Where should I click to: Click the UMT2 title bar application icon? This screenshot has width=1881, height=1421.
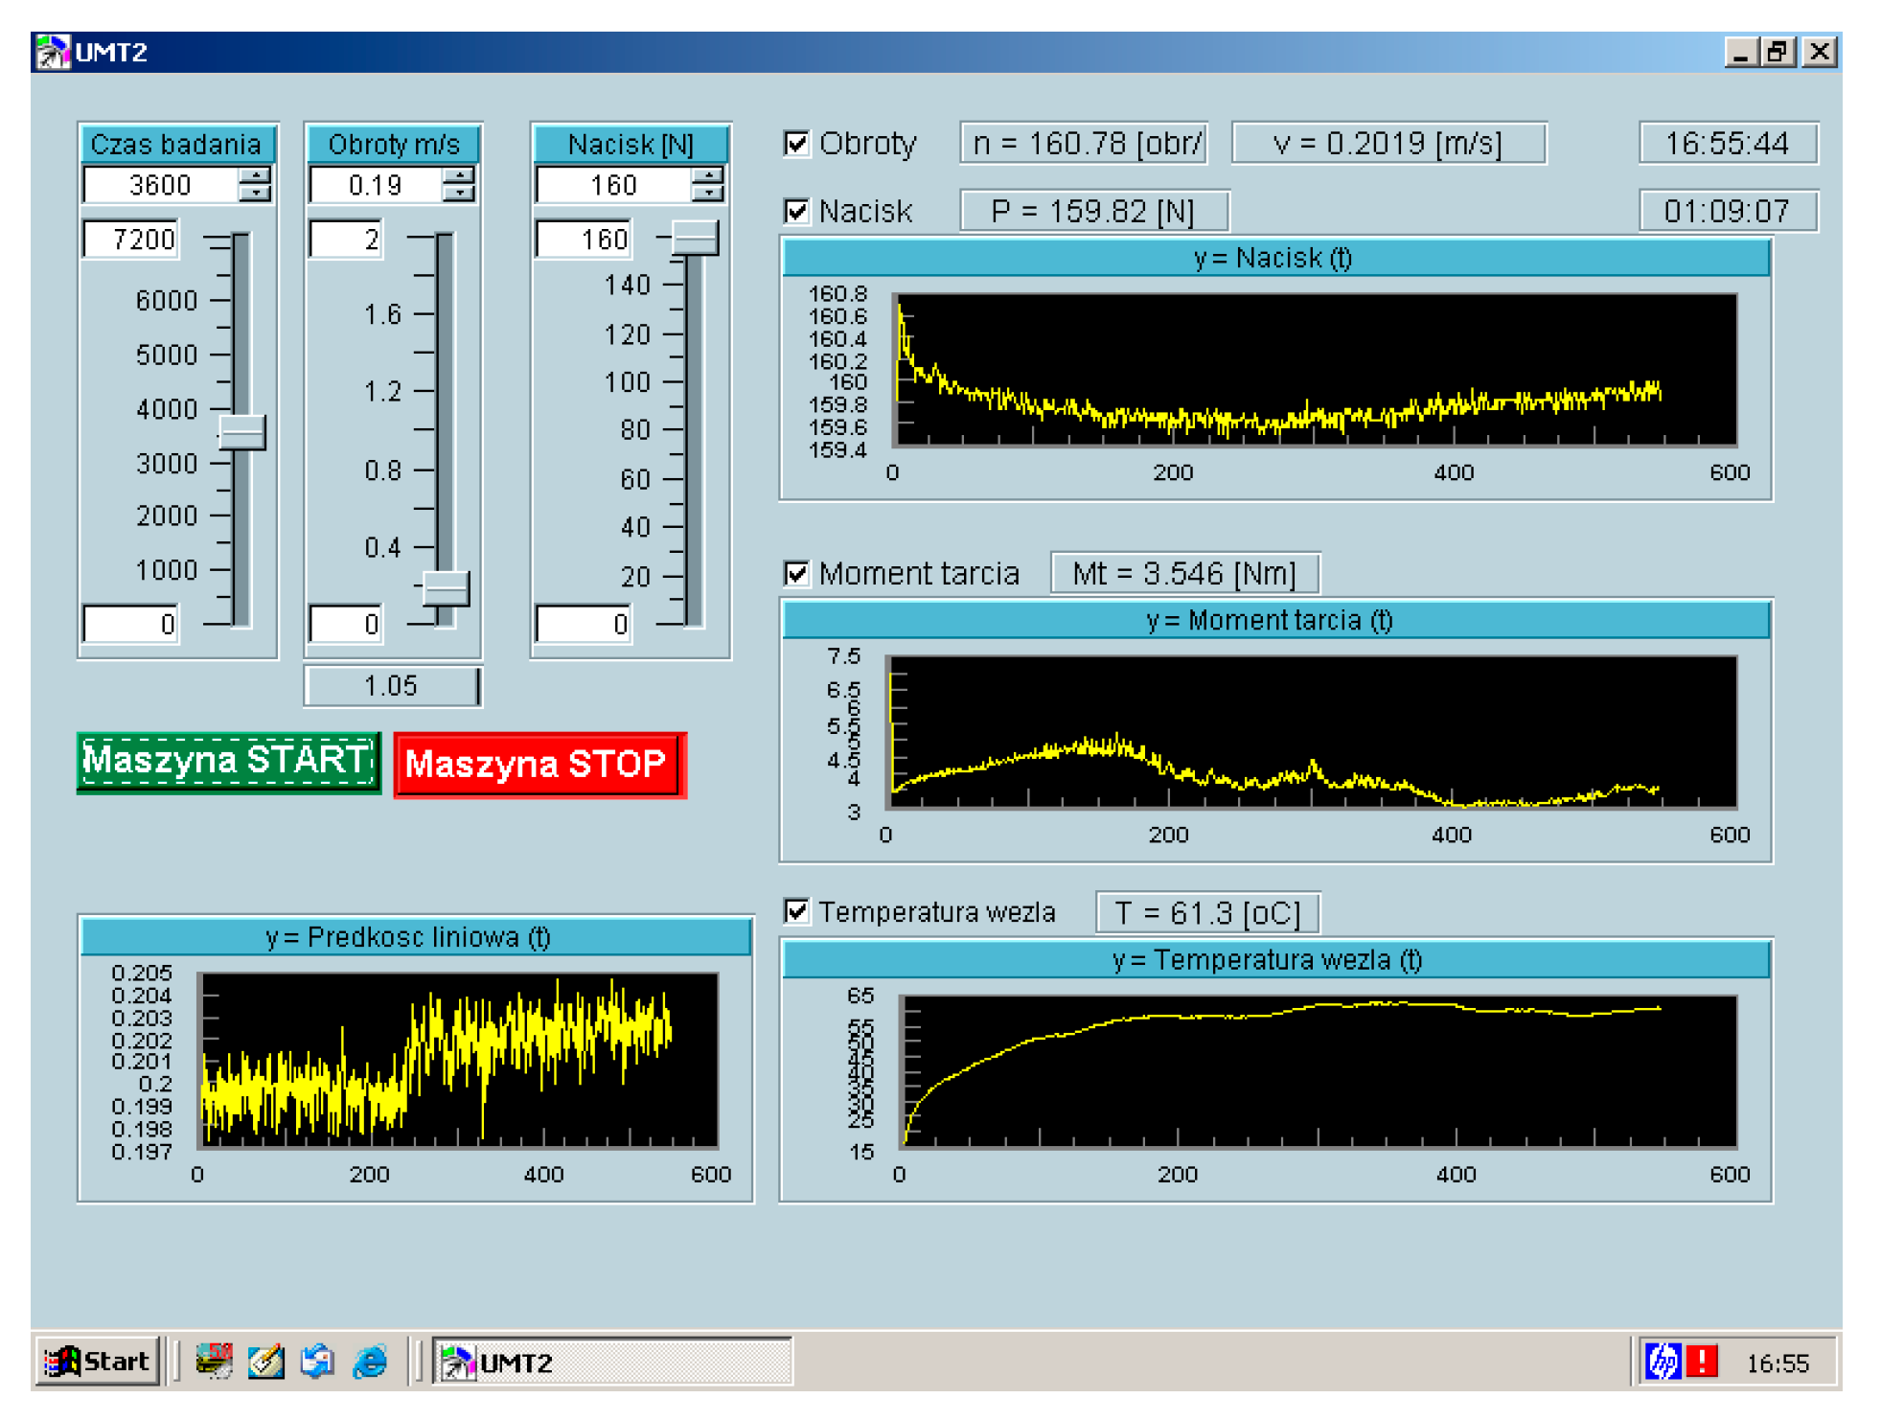tap(53, 52)
